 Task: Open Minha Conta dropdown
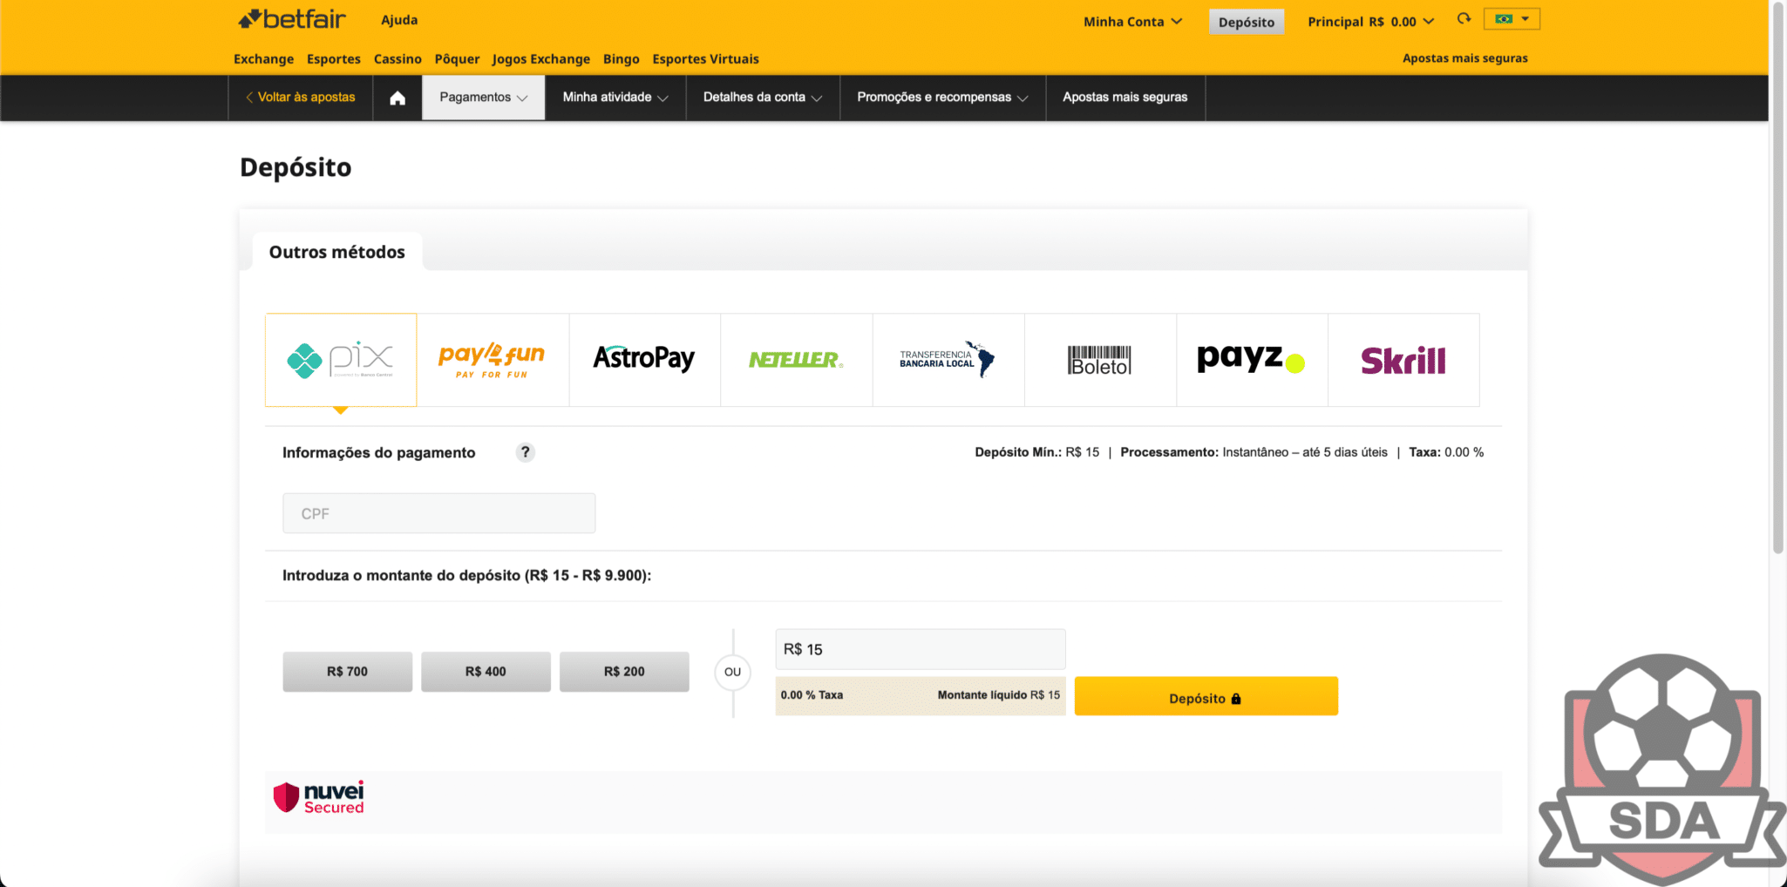(x=1132, y=22)
